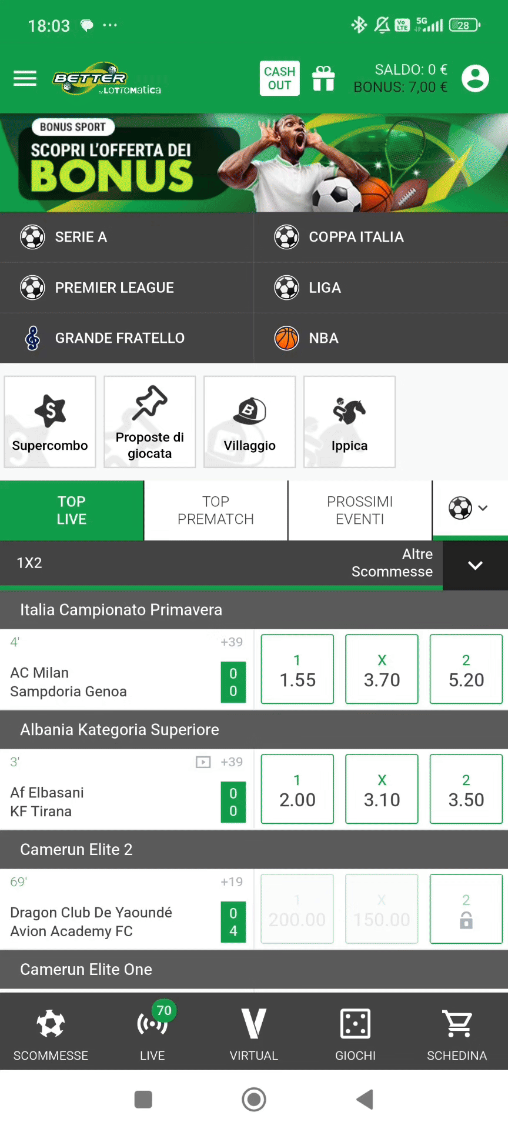Select odds 1.55 for AC Milan
Viewport: 508px width, 1129px height.
point(297,669)
